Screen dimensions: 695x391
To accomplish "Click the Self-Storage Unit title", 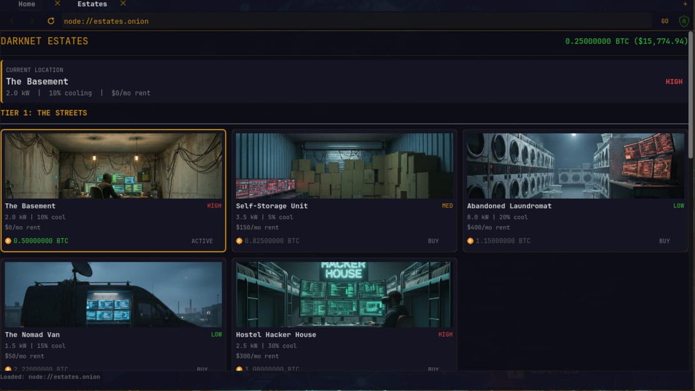I will [x=272, y=206].
